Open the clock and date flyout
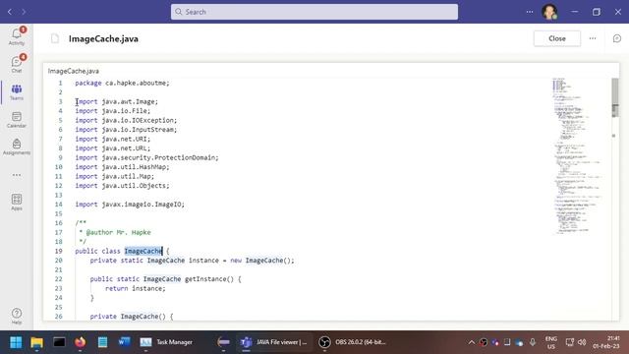The width and height of the screenshot is (629, 354). tap(606, 342)
